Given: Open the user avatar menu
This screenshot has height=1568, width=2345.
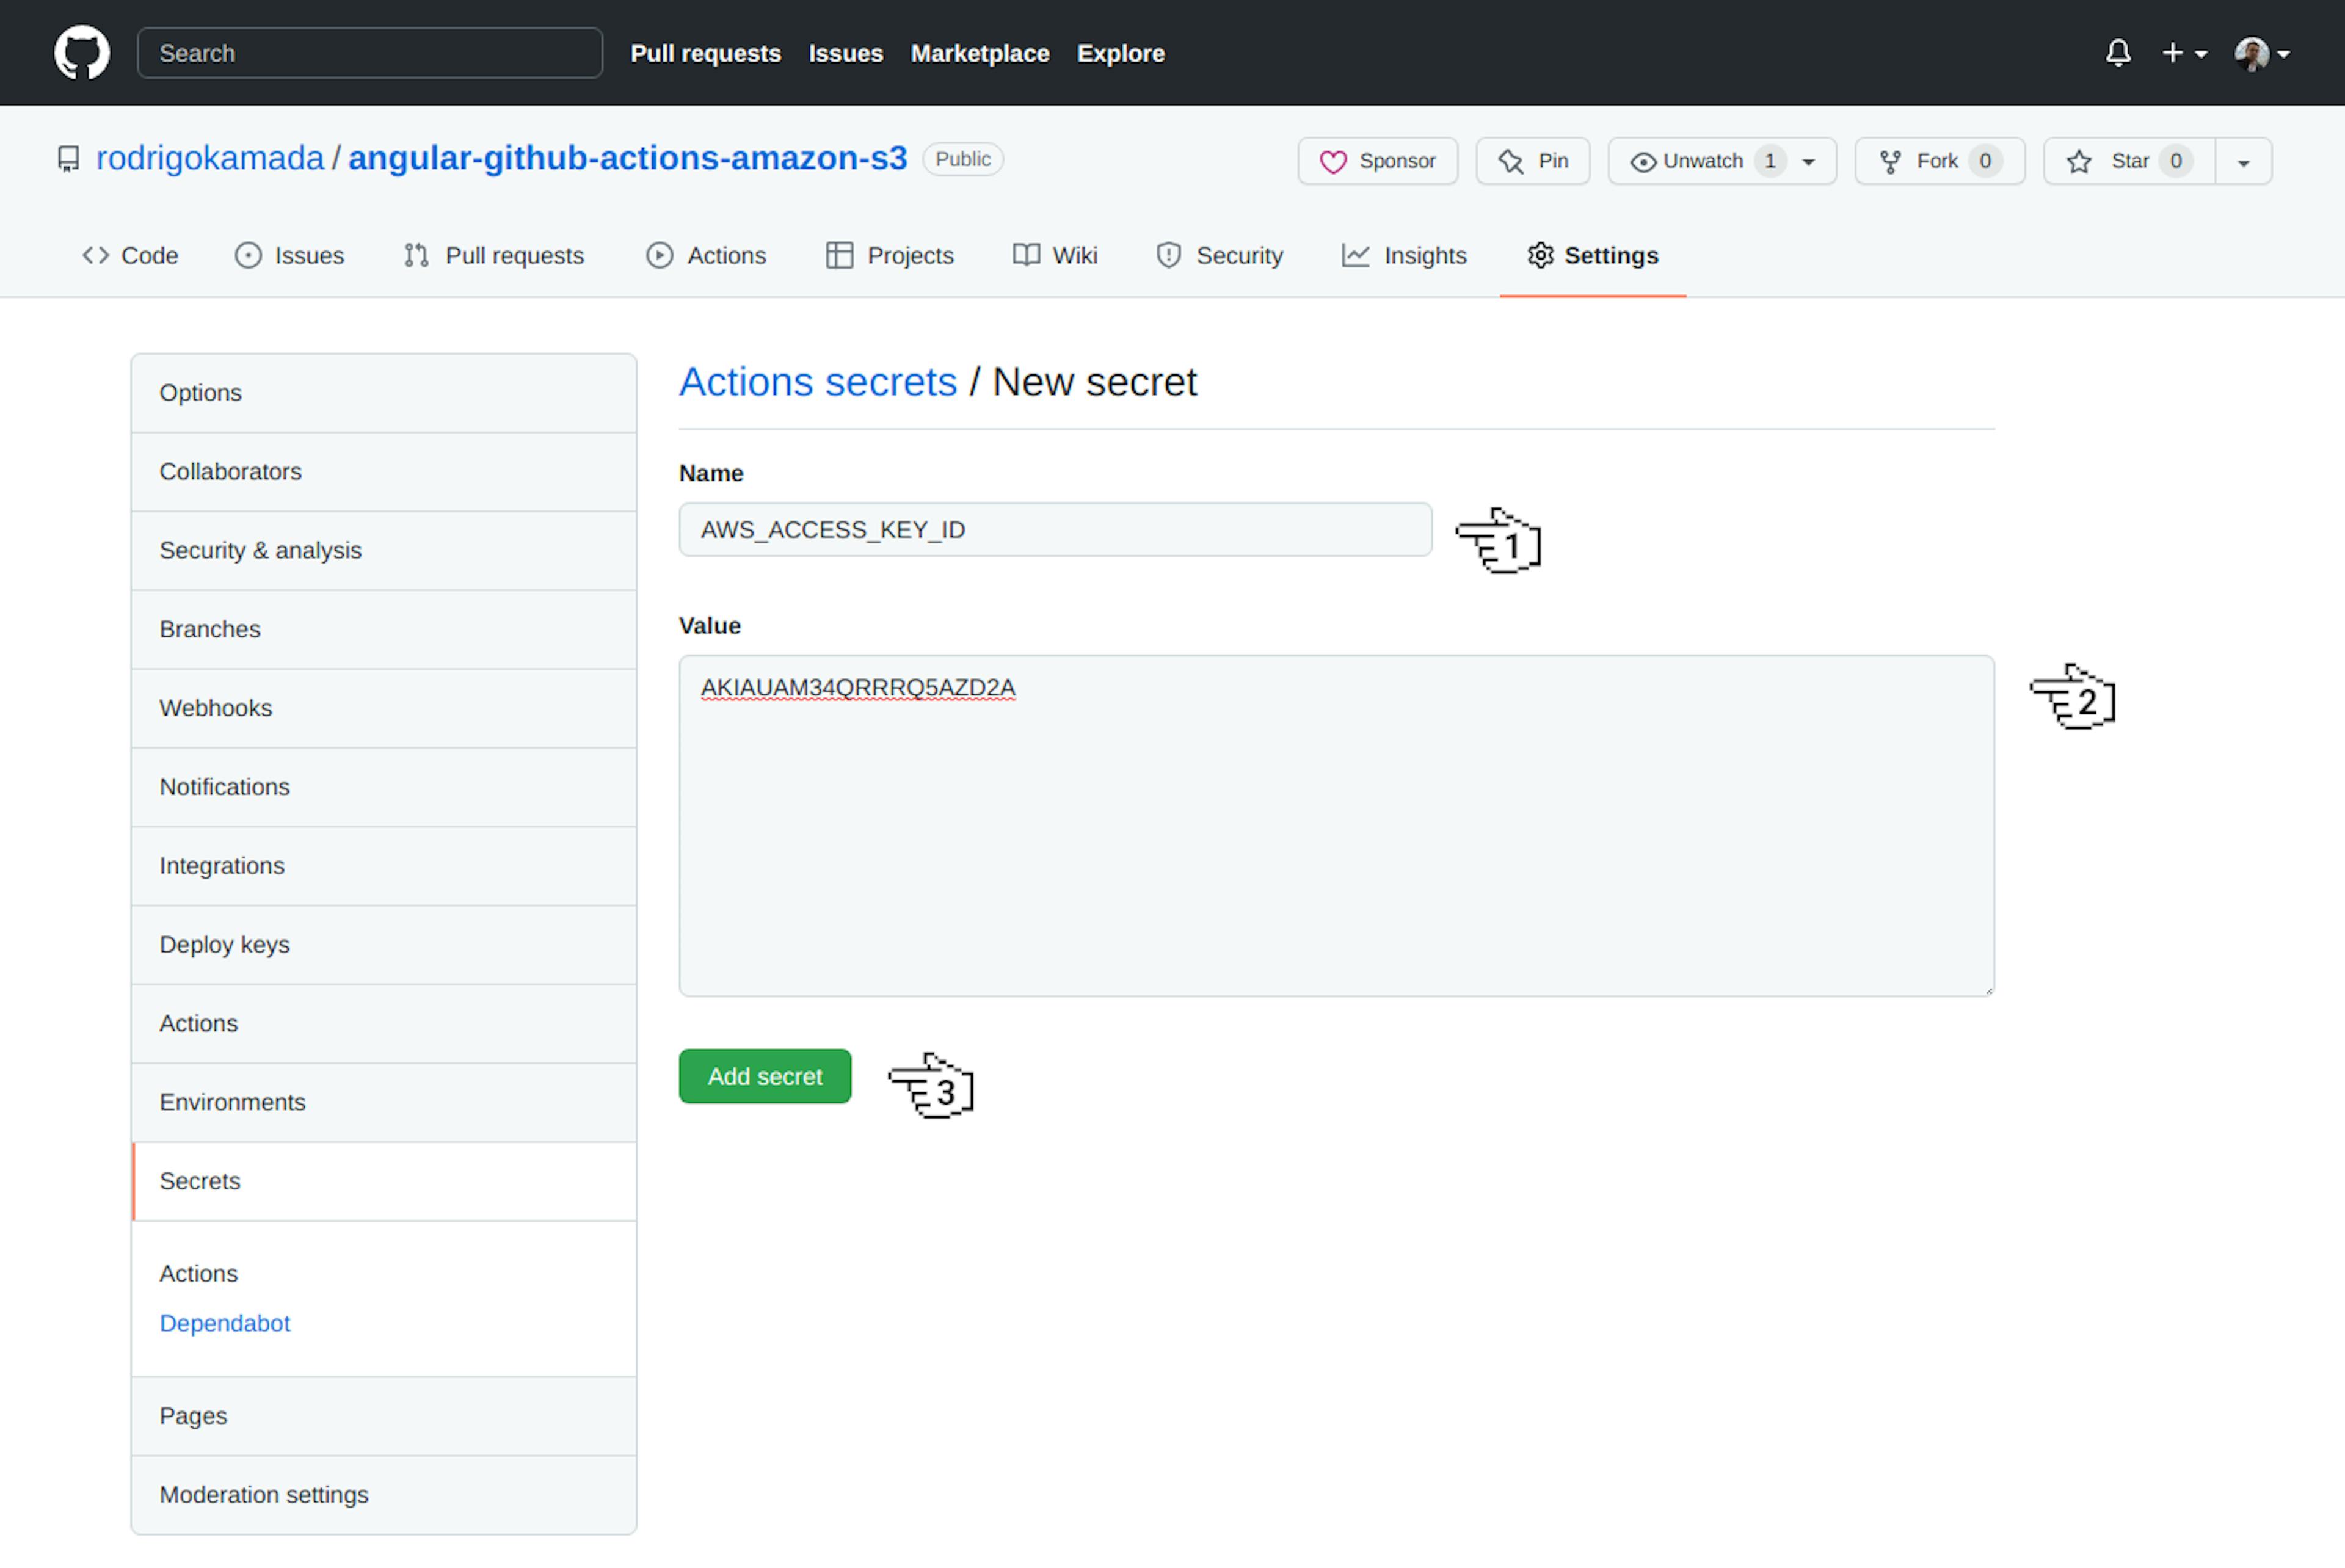Looking at the screenshot, I should coord(2262,53).
